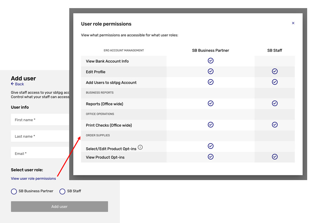Choose the SB Staff radio option
The width and height of the screenshot is (317, 223).
[x=62, y=191]
